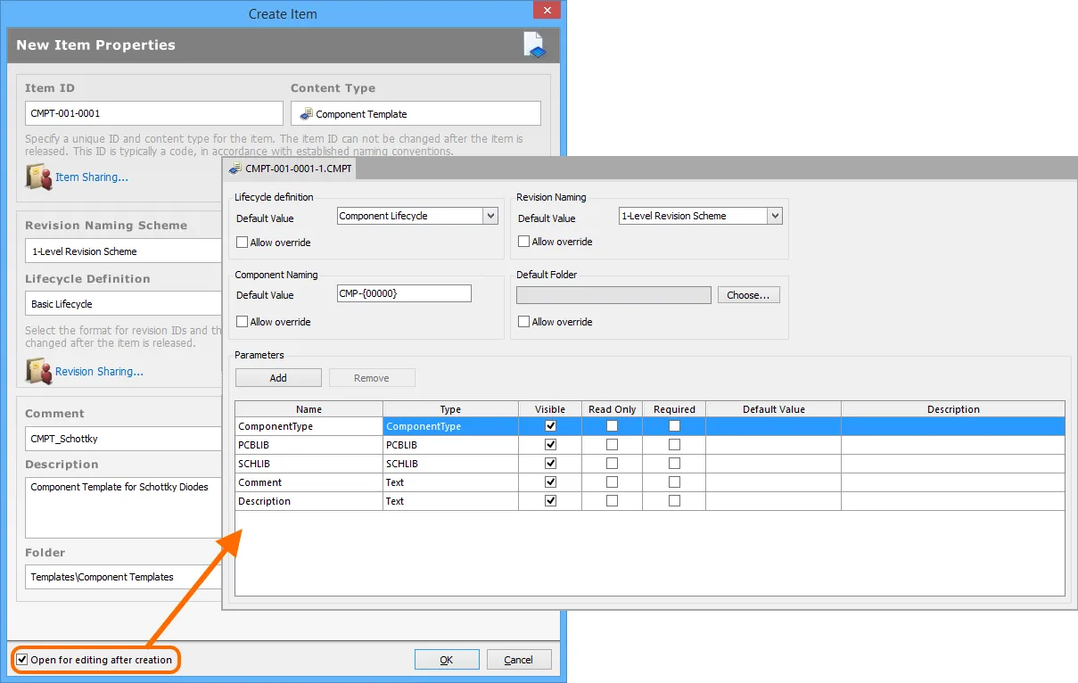Open Revision Naming Scheme combo in Create Item
Viewport: 1078px width, 683px height.
(123, 251)
